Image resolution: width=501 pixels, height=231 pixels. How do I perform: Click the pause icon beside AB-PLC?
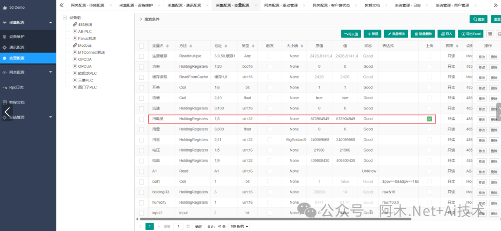75,32
